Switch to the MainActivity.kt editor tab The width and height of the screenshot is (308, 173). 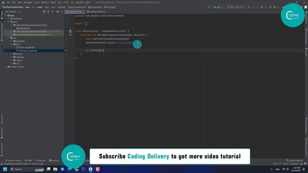point(75,12)
